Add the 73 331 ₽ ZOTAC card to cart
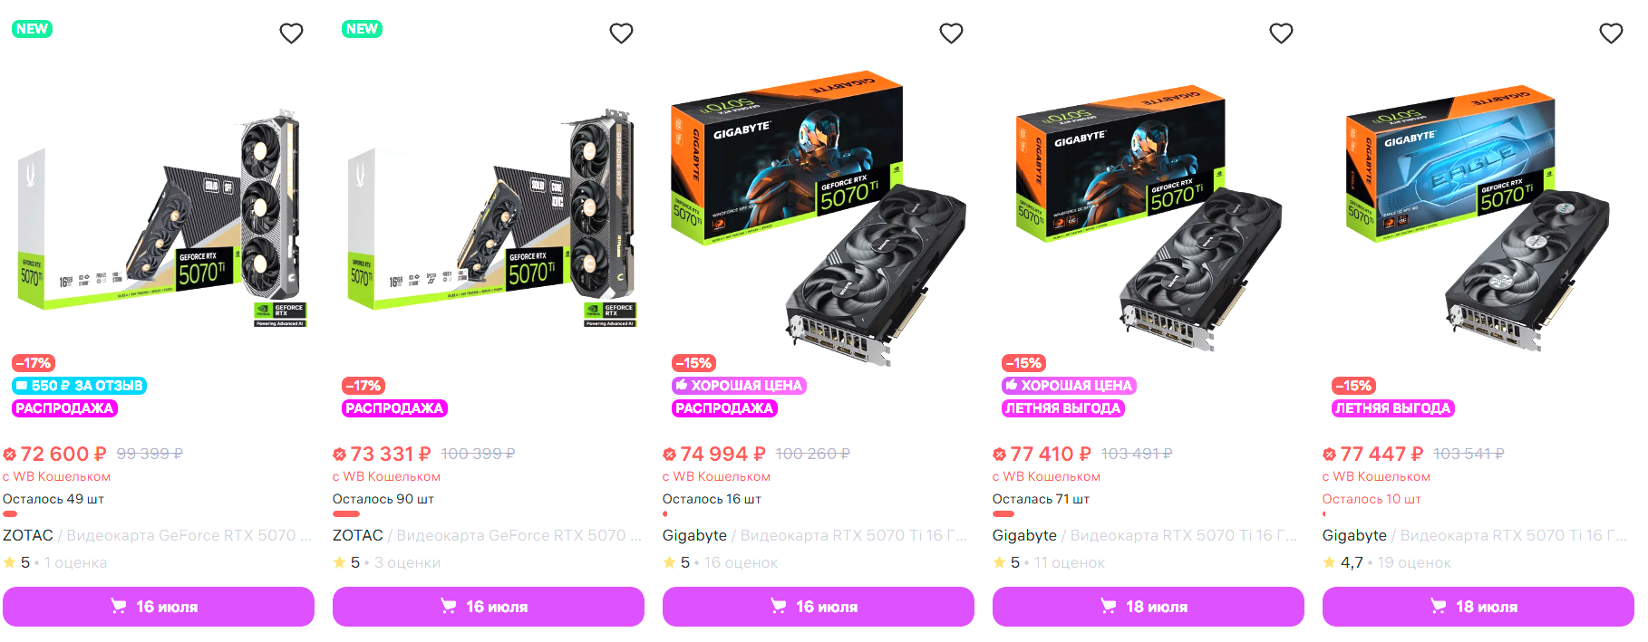Image resolution: width=1648 pixels, height=642 pixels. 489,607
